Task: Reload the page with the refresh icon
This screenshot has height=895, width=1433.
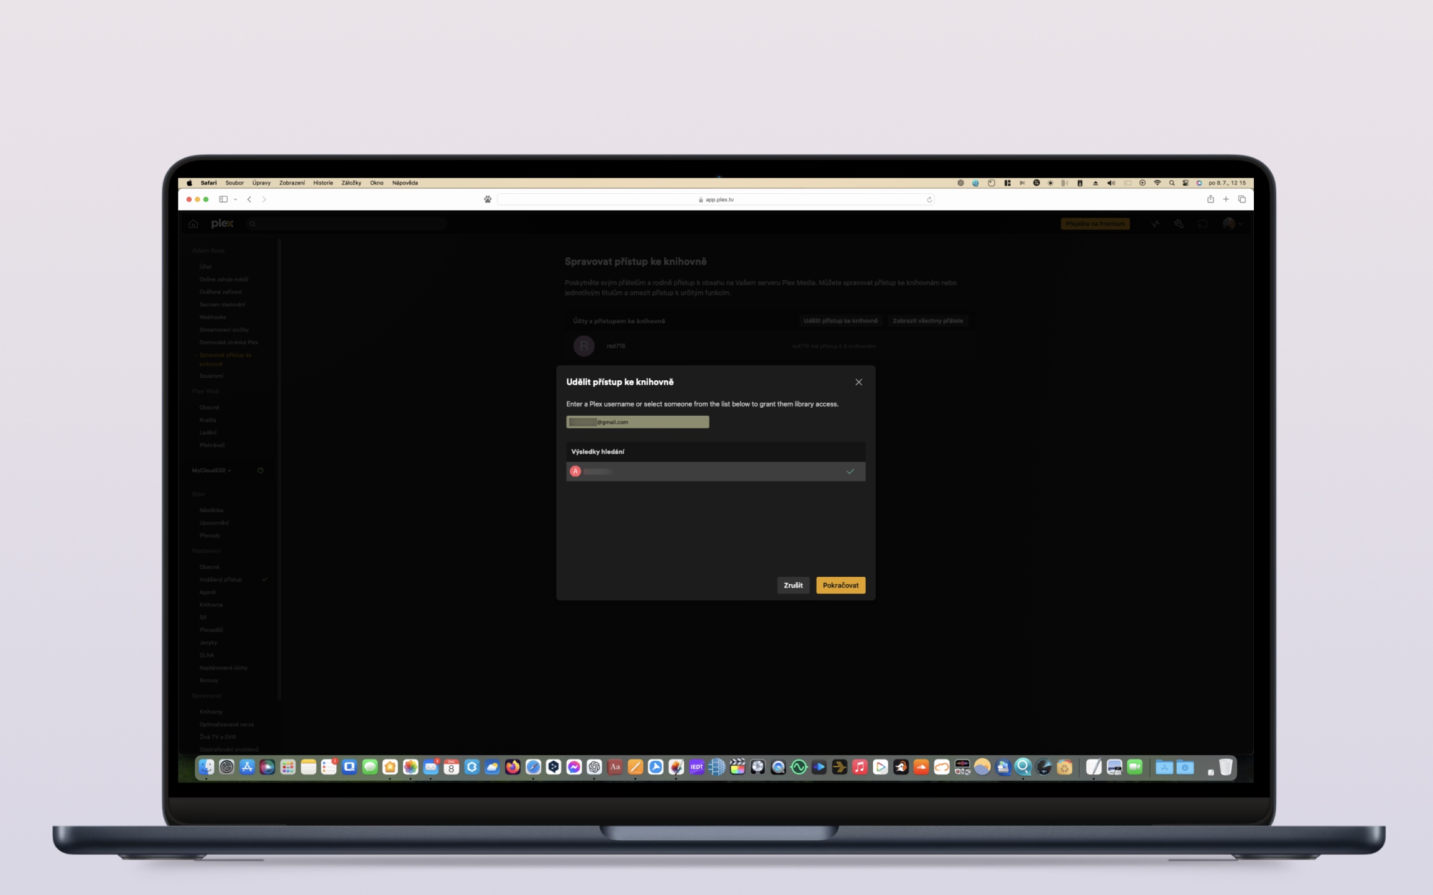Action: tap(929, 200)
